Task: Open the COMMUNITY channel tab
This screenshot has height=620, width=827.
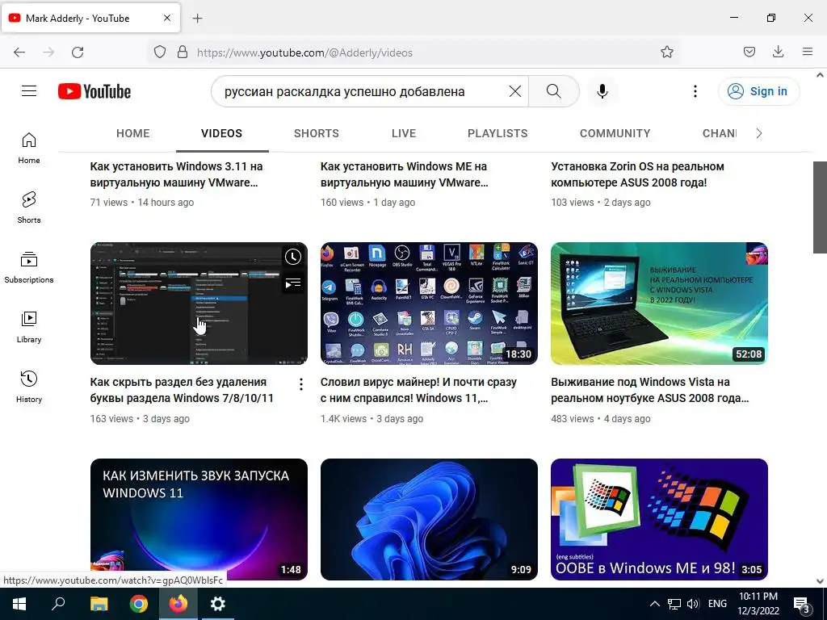Action: 615,133
